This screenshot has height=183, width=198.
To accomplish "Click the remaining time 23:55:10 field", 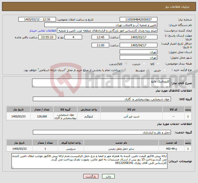I will tap(47, 37).
